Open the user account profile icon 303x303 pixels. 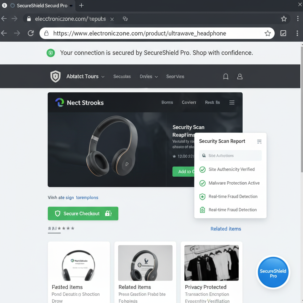click(x=240, y=77)
